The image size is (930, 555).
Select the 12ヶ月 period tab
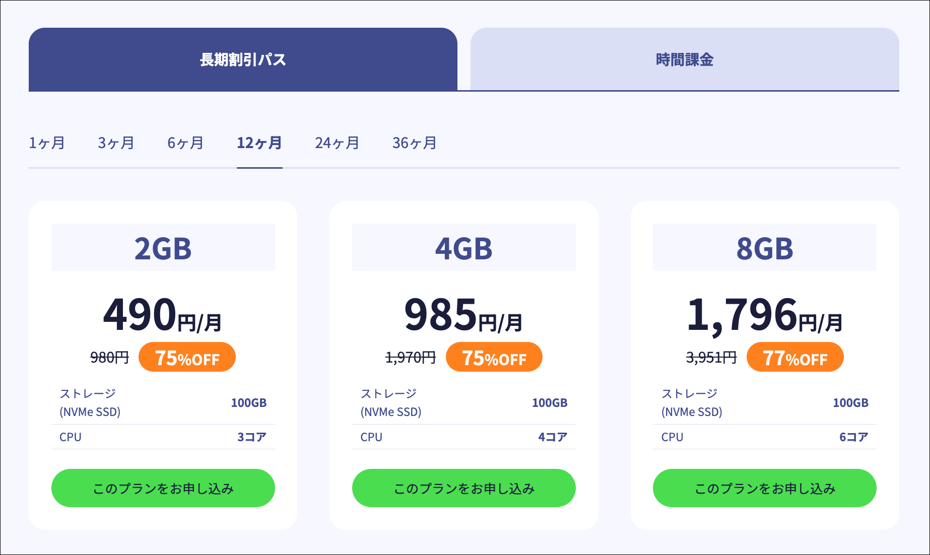click(259, 143)
